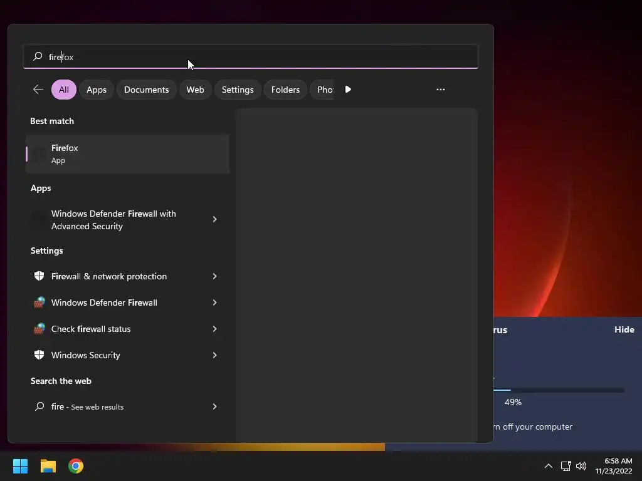Expand the Windows Defender Firewall setting chevron
642x481 pixels.
point(214,303)
